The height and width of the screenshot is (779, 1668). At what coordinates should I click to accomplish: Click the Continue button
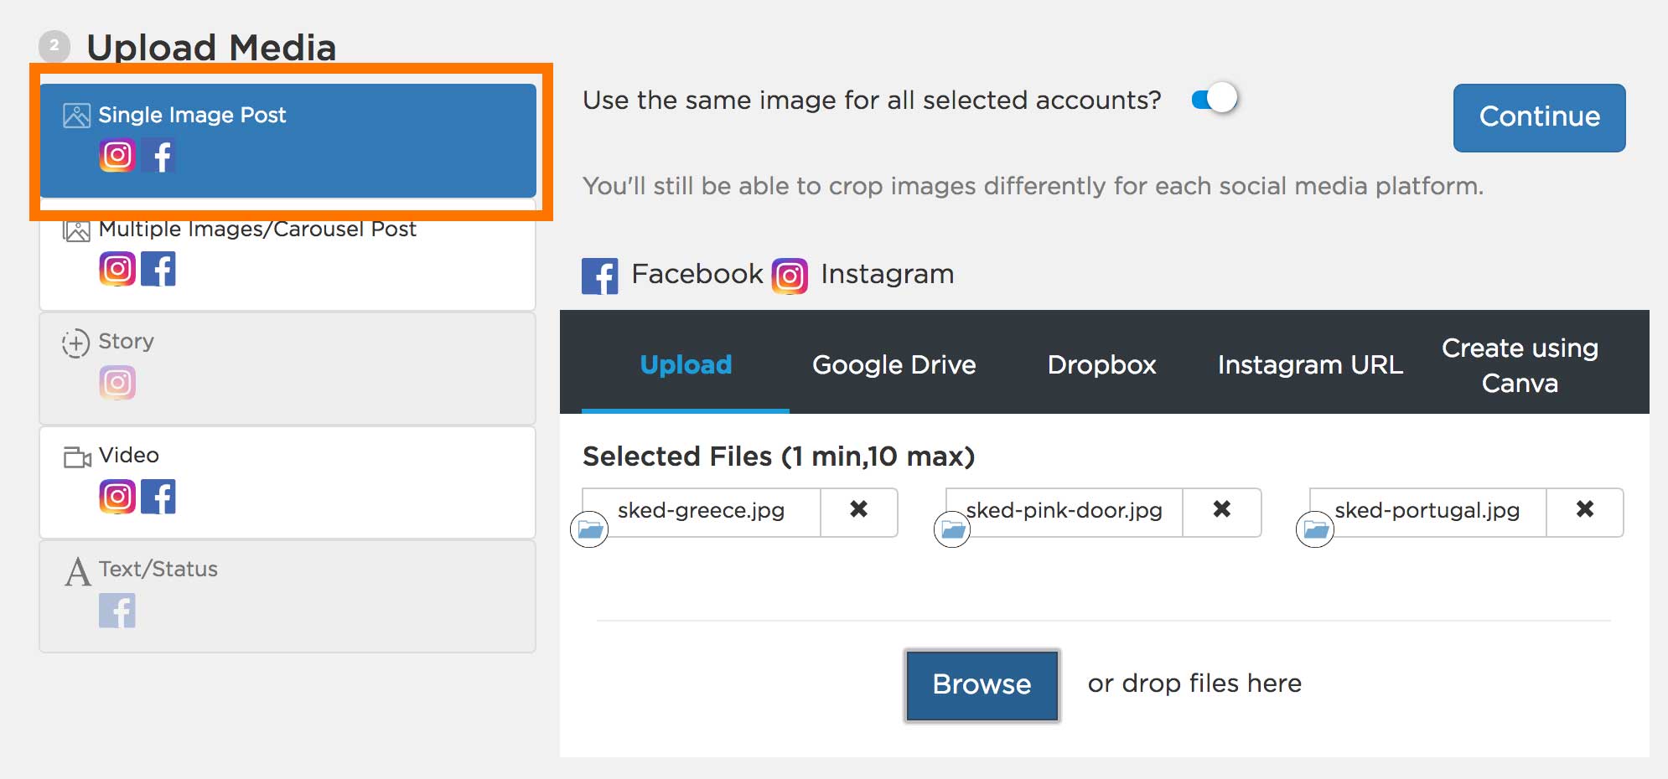(1539, 117)
